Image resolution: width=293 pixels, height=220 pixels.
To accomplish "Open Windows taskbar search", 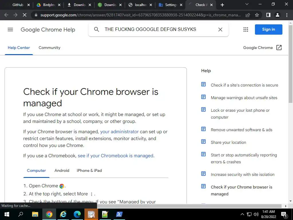I will pos(21,214).
